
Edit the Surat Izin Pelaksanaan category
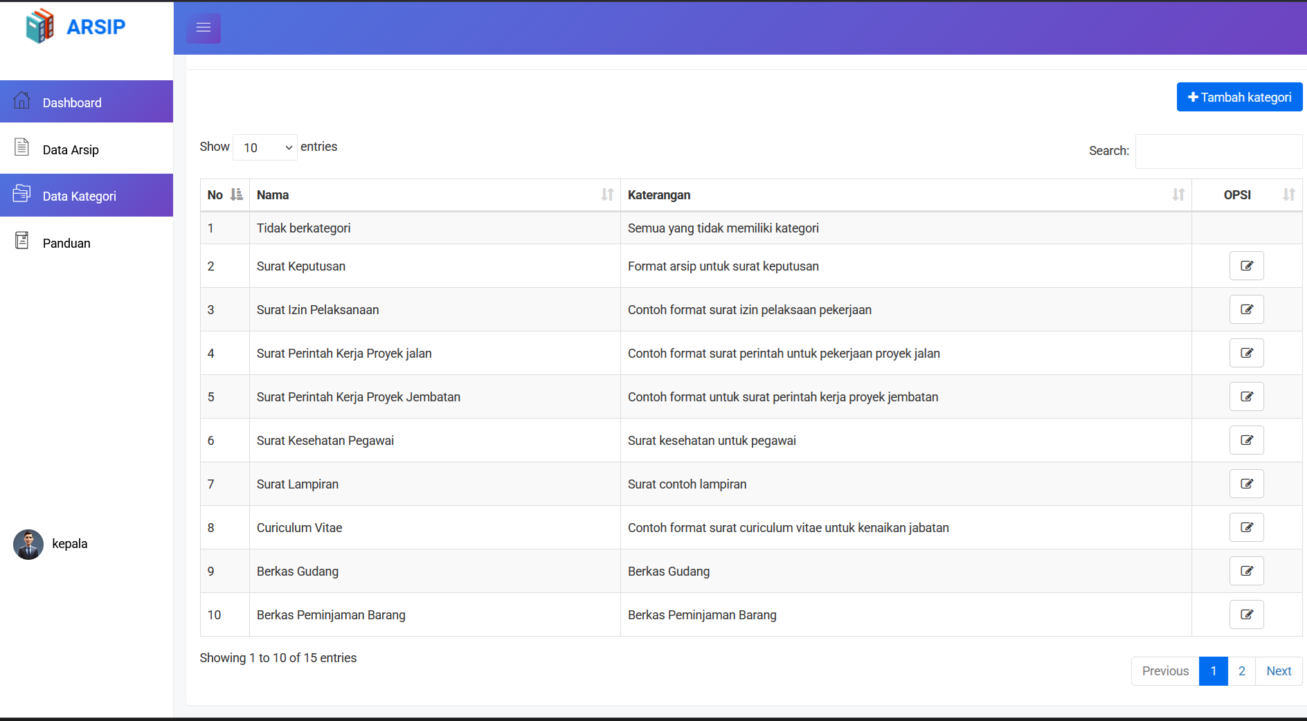tap(1247, 309)
